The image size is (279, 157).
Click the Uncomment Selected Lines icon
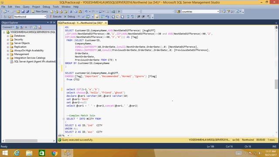click(x=133, y=17)
